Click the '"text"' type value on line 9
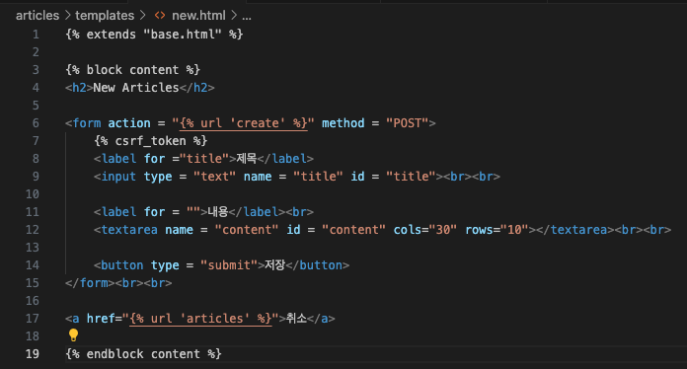Viewport: 687px width, 369px height. pyautogui.click(x=215, y=177)
